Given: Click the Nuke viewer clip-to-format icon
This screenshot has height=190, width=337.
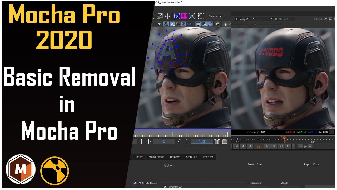Looking at the screenshot, I should (x=316, y=19).
